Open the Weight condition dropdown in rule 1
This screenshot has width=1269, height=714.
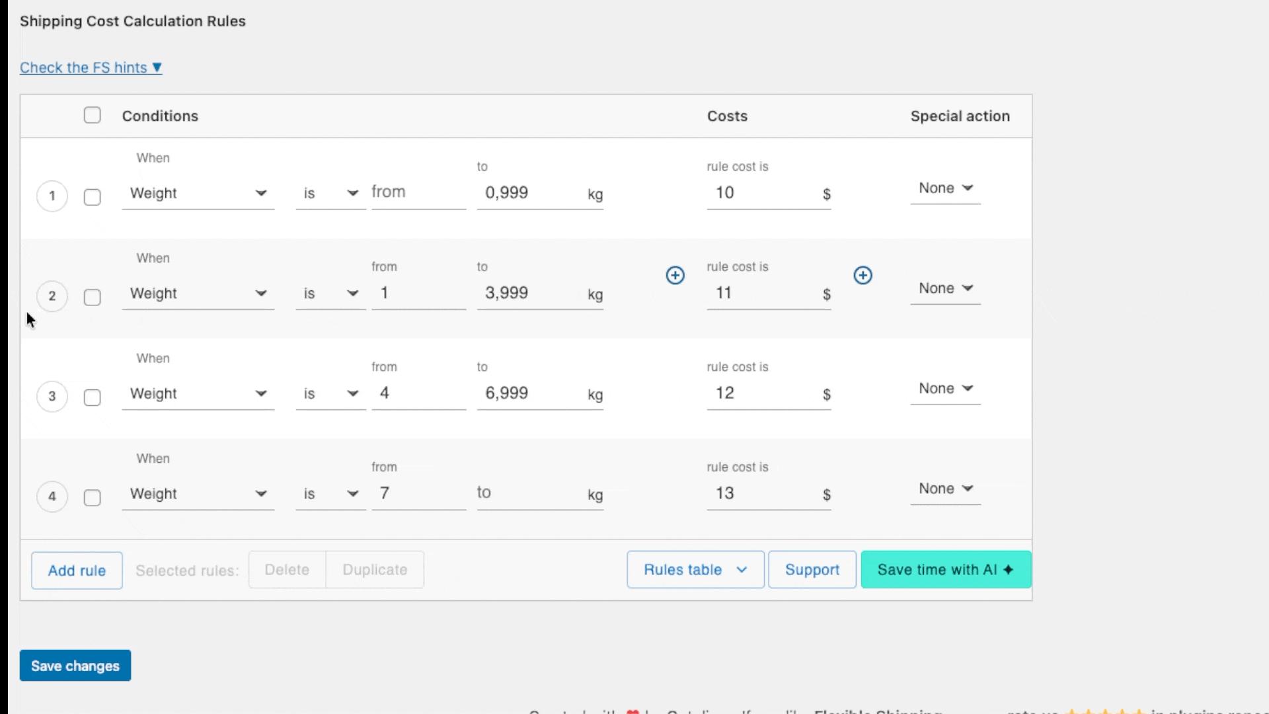198,194
